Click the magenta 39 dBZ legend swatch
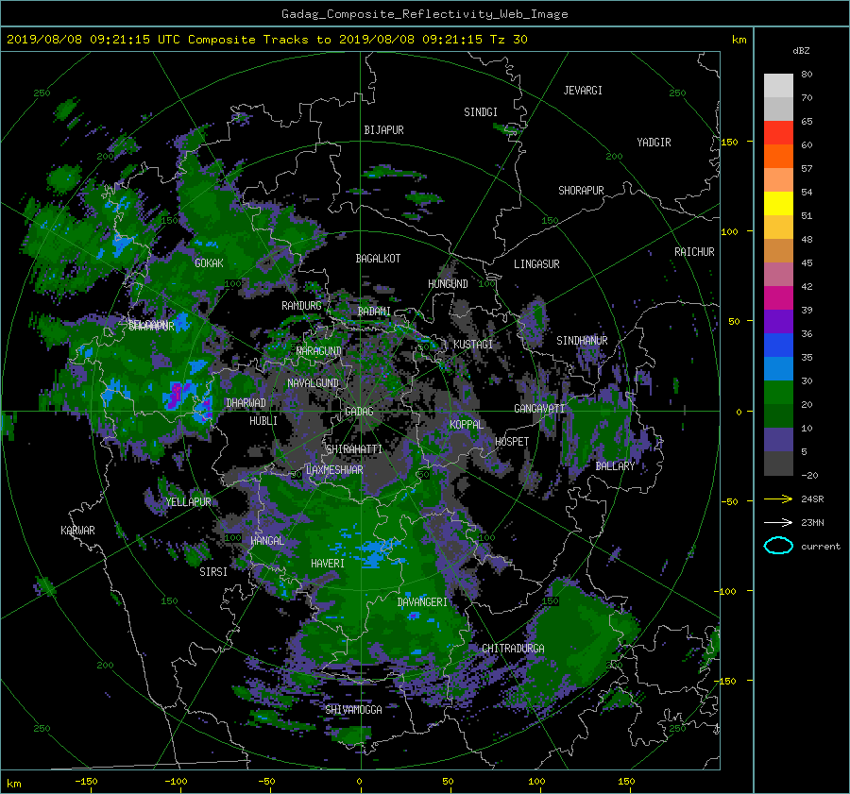 coord(778,297)
